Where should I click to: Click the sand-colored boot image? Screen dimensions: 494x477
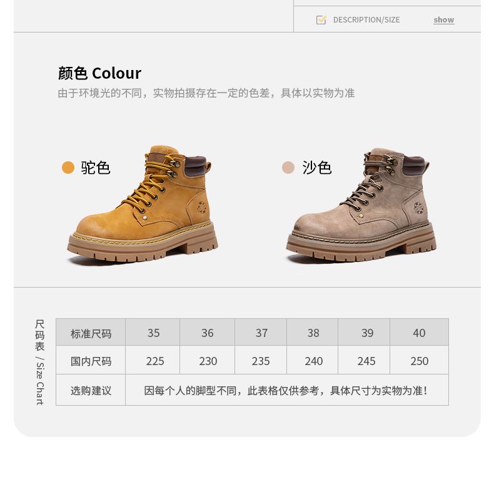361,205
